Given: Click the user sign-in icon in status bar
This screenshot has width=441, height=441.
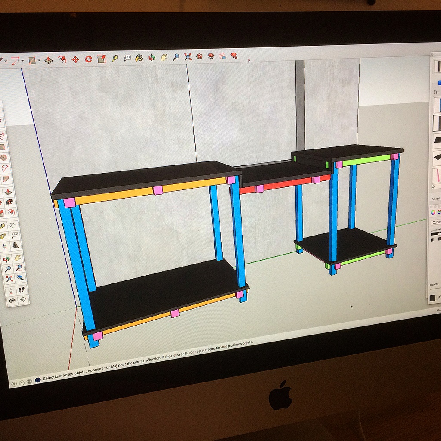Looking at the screenshot, I should (29, 381).
